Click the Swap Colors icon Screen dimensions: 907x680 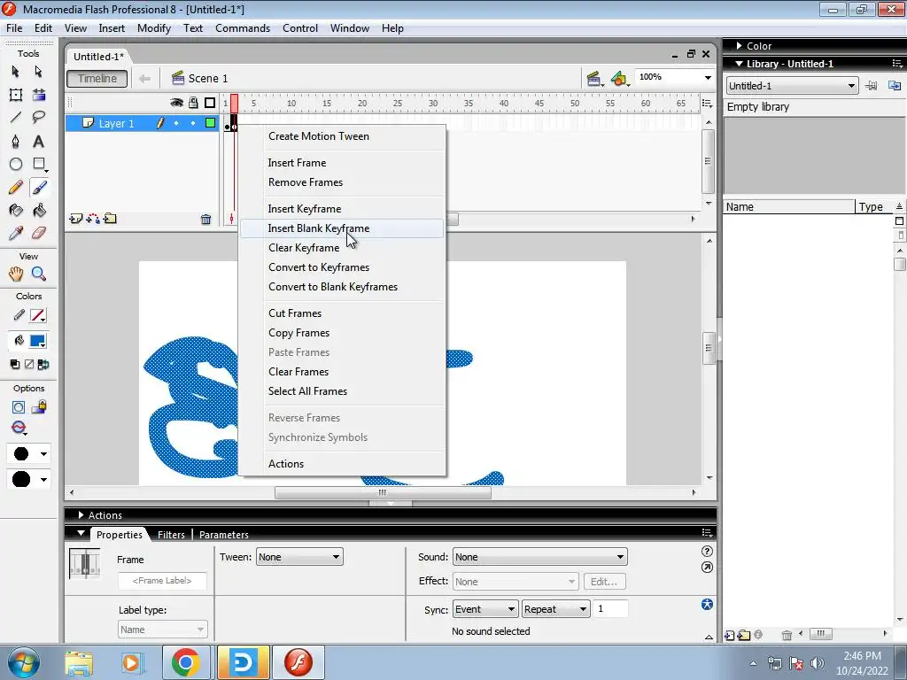pyautogui.click(x=43, y=364)
